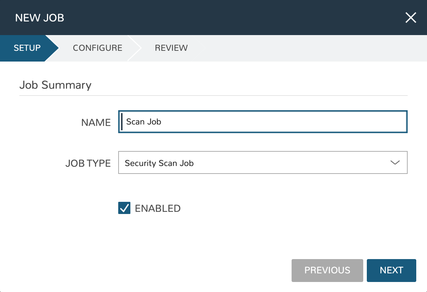Viewport: 427px width, 292px height.
Task: Close the New Job dialog
Action: click(411, 18)
